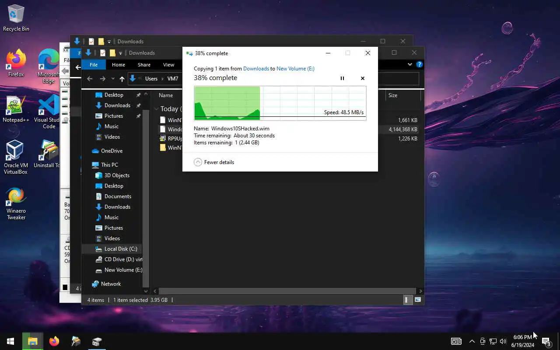Open the recent locations dropdown arrow
The image size is (560, 350).
113,79
